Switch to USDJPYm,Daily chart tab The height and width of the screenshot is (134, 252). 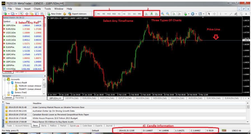tap(72, 98)
